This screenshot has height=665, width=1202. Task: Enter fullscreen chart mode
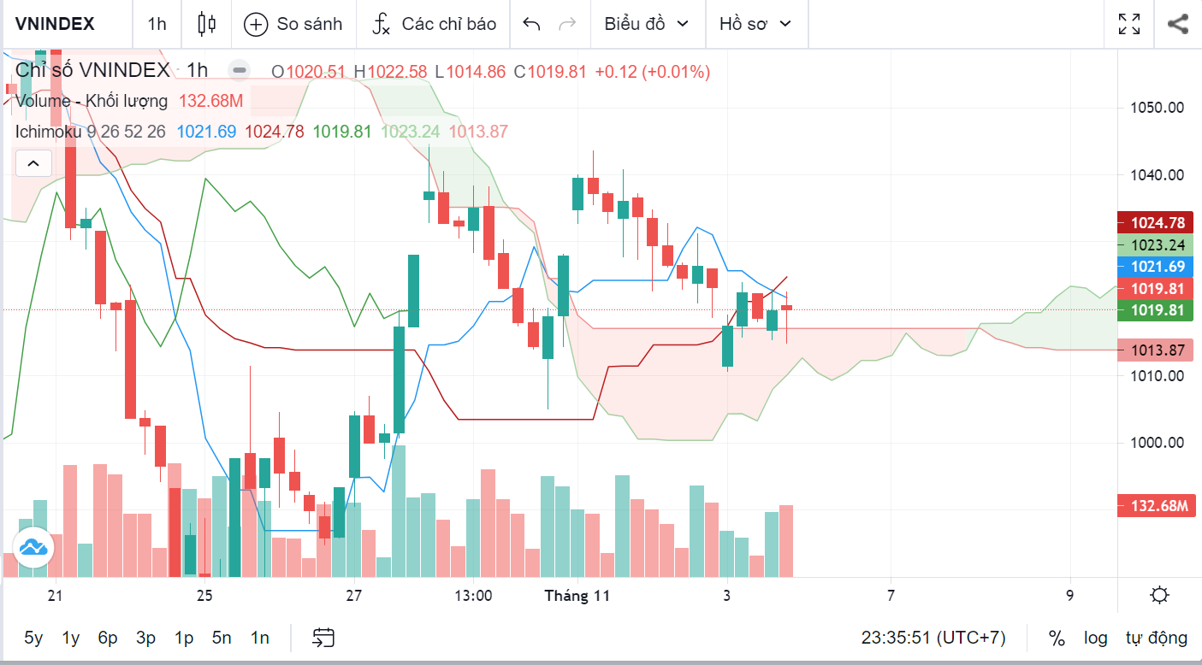point(1129,24)
